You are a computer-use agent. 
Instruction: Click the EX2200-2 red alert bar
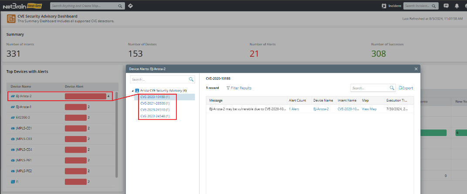(x=76, y=117)
